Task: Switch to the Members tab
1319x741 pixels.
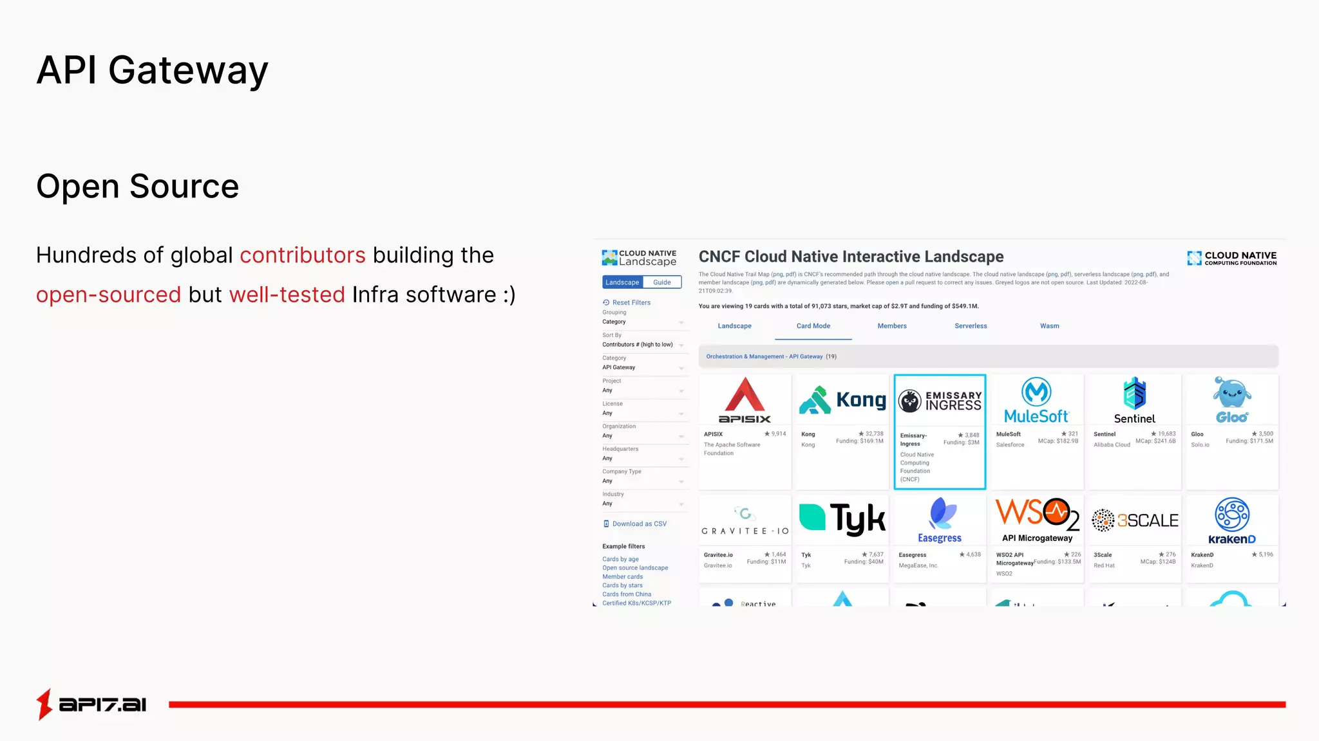Action: click(x=892, y=326)
